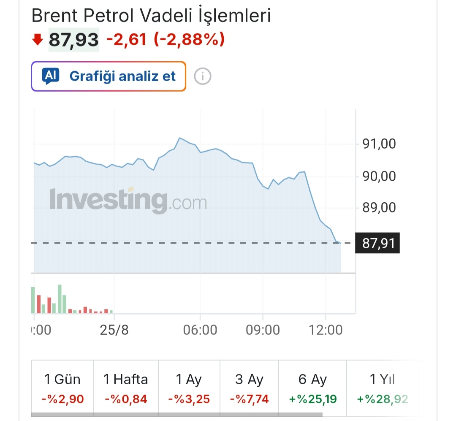The image size is (456, 421).
Task: Click the 12:00 time axis marker
Action: 326,330
